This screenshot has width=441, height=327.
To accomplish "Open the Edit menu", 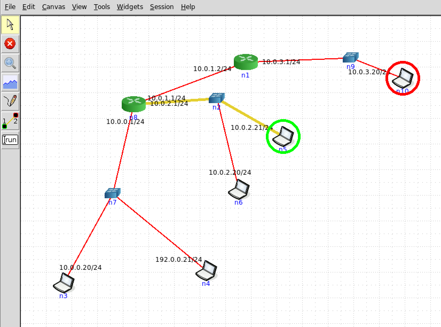I will click(29, 7).
